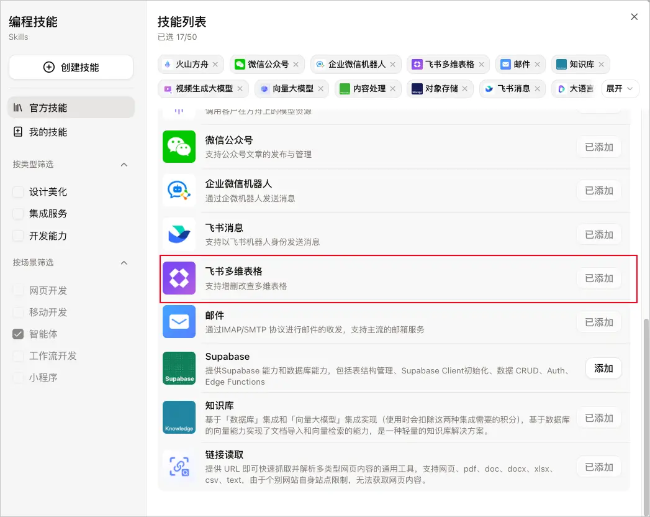
Task: Remove the 向量大模型 tag
Action: pyautogui.click(x=320, y=89)
